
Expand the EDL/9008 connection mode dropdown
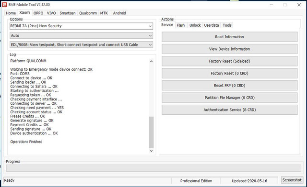81,44
